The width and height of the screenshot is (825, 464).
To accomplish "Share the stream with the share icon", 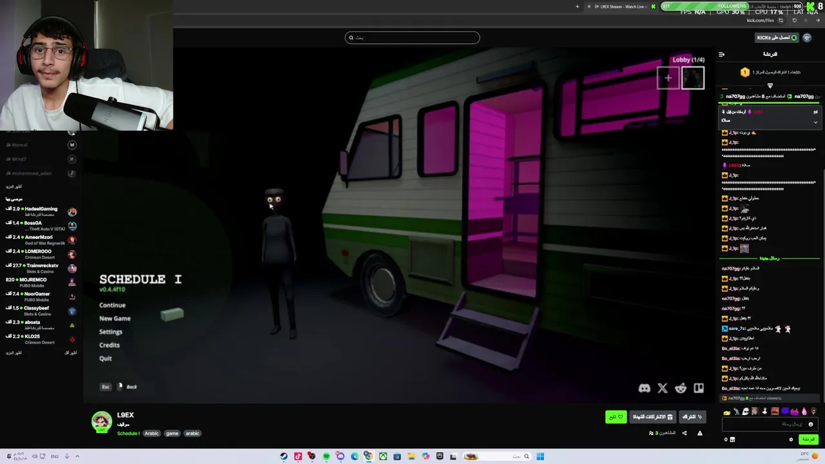I will (x=684, y=433).
